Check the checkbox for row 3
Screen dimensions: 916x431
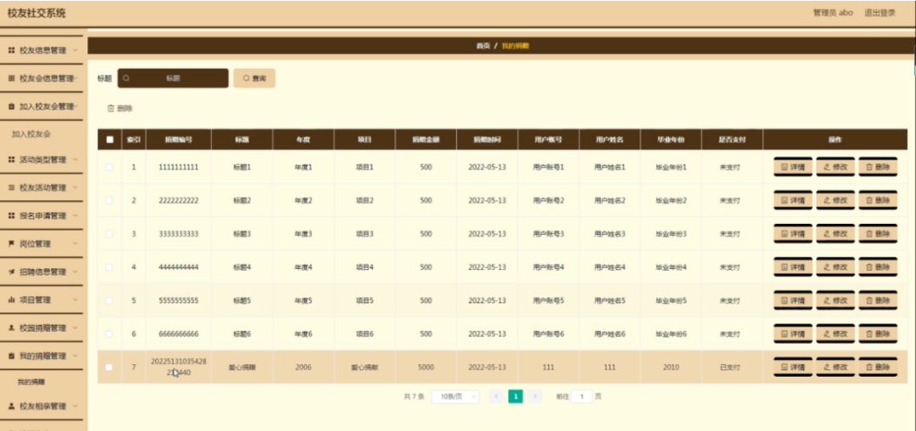coord(109,233)
